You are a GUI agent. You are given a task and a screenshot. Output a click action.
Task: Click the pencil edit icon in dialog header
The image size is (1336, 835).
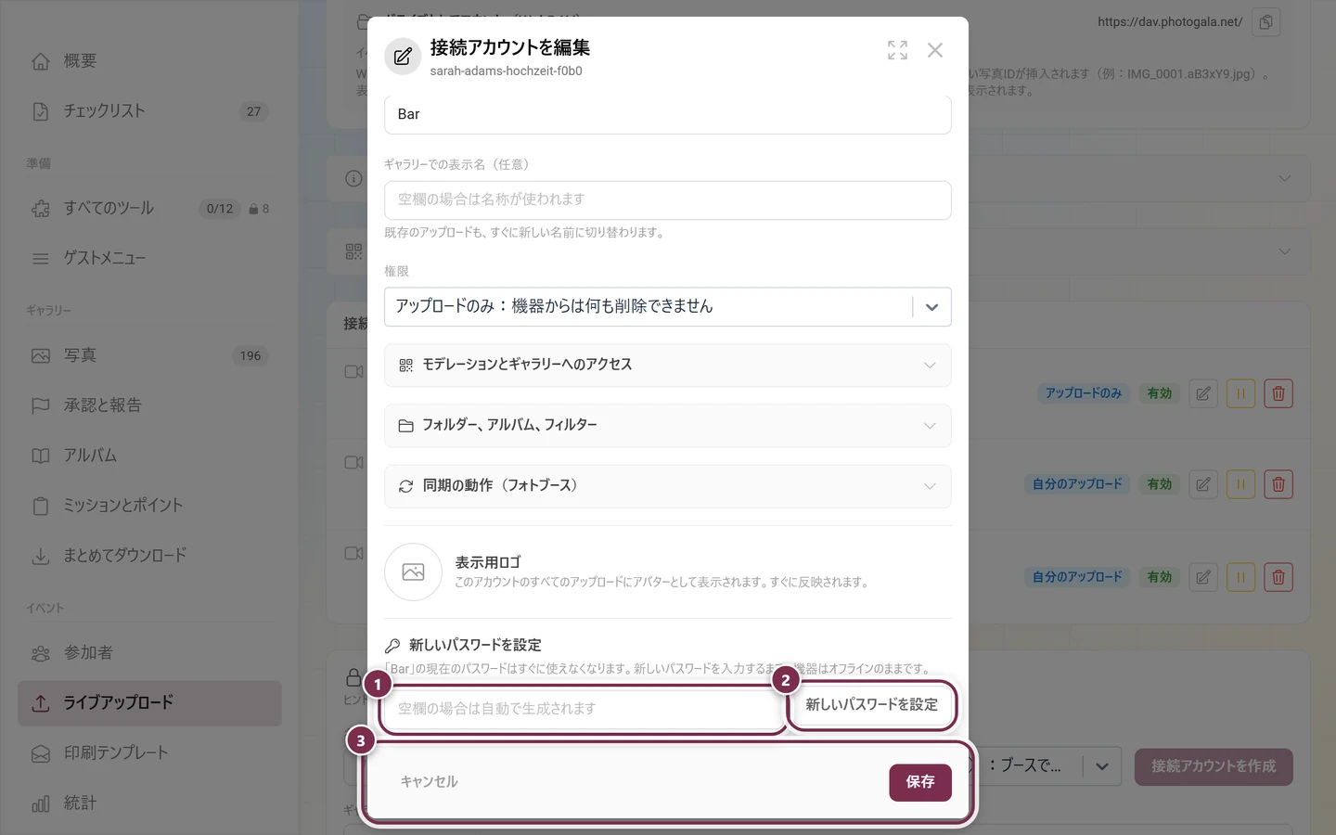(403, 57)
